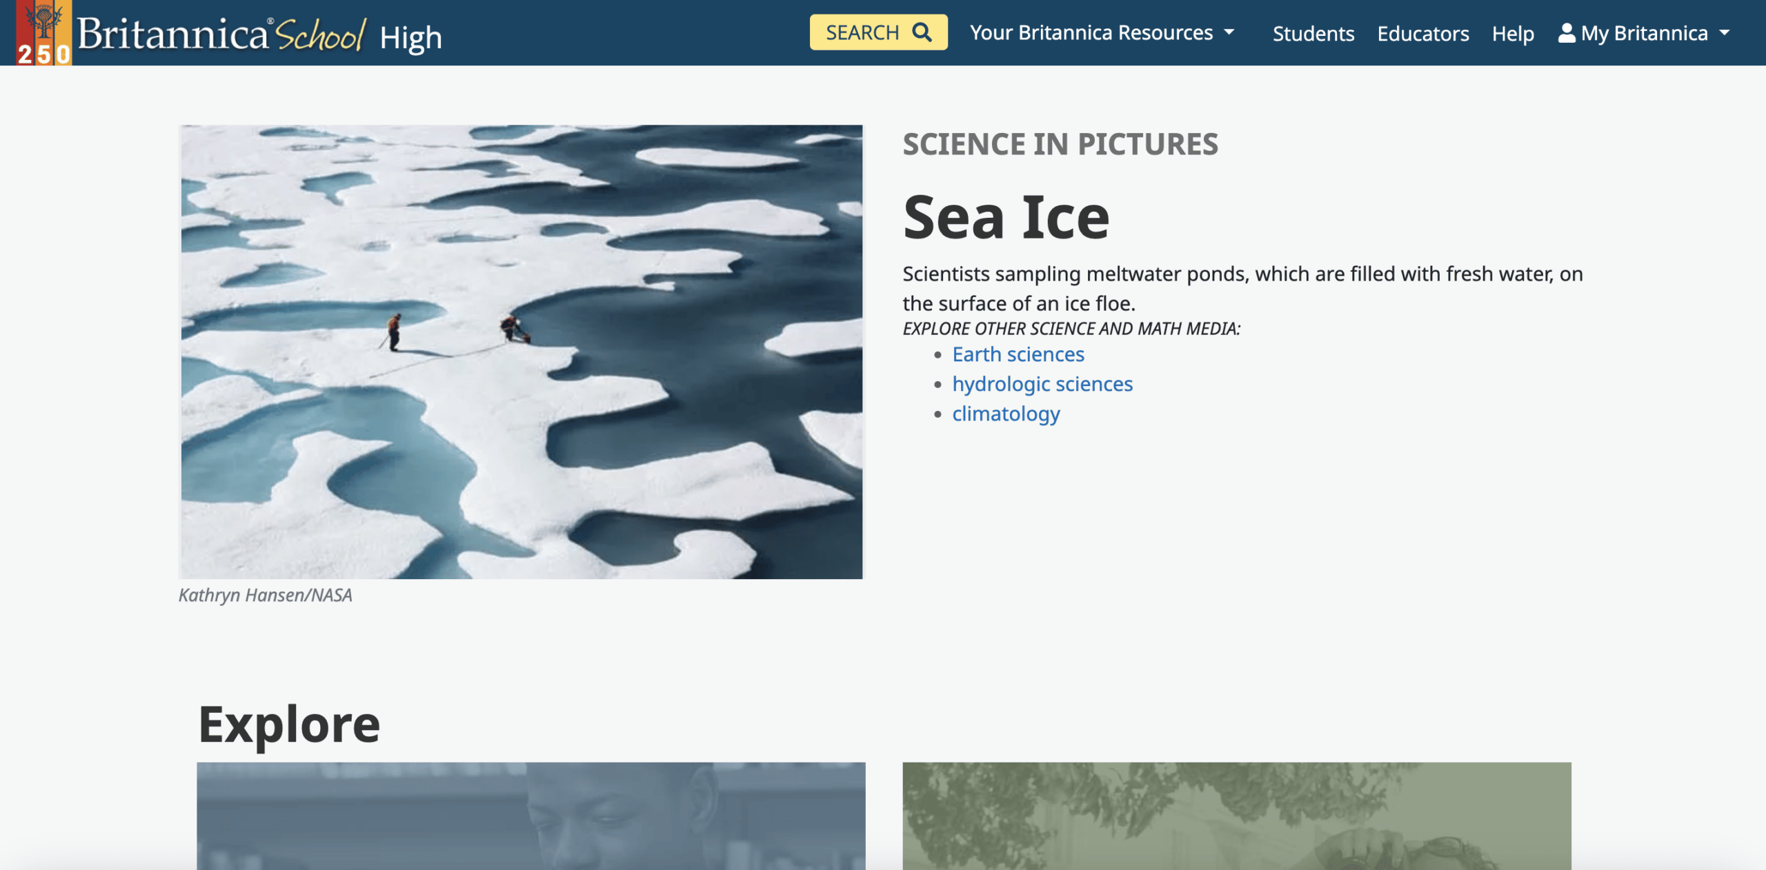Click the yellow SEARCH button
1766x870 pixels.
[x=878, y=32]
